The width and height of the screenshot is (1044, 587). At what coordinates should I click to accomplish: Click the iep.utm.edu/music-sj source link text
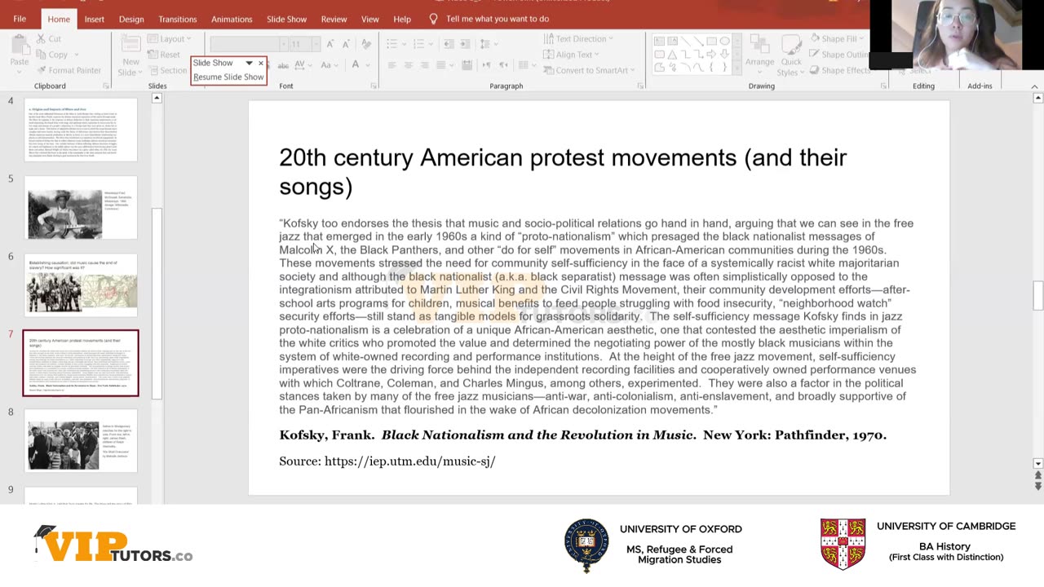coord(409,461)
